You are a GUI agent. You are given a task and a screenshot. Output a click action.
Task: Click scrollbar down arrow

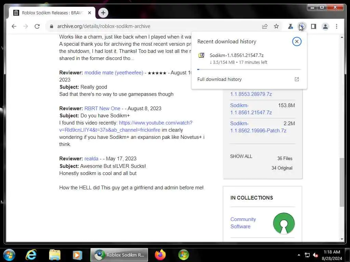(x=342, y=239)
